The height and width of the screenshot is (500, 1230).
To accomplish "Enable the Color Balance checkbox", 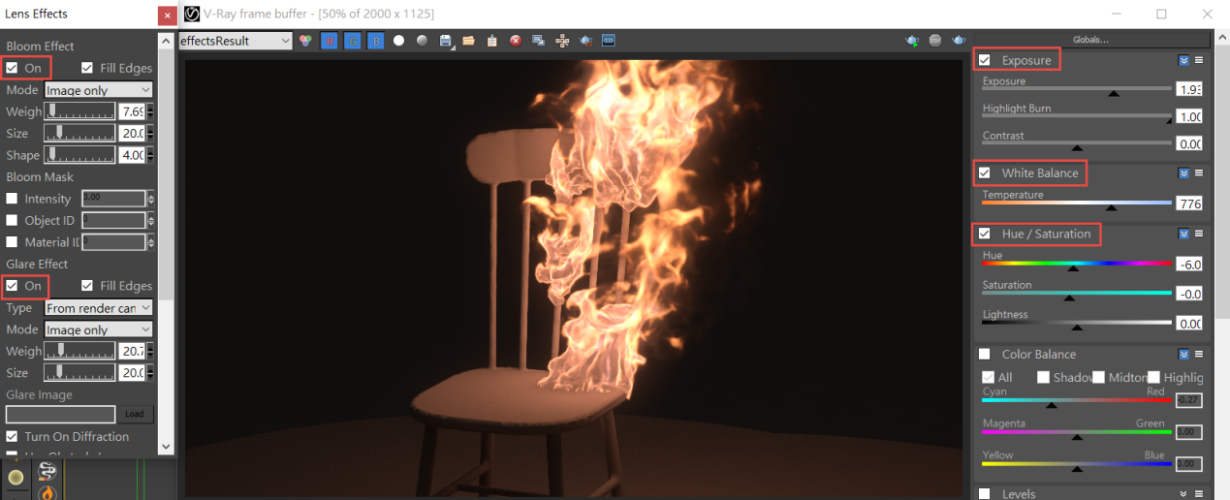I will pyautogui.click(x=985, y=354).
